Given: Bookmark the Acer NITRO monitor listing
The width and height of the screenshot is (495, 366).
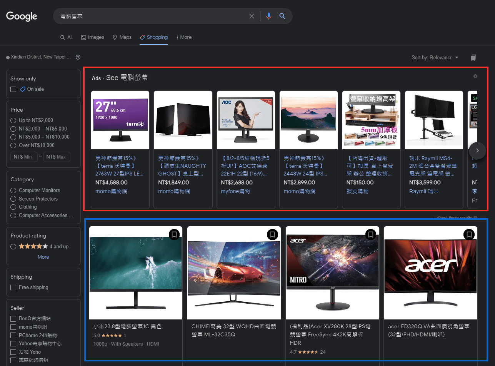Looking at the screenshot, I should tap(371, 234).
